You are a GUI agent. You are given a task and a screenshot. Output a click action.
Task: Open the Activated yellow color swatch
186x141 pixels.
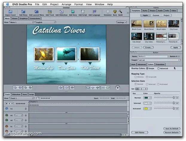147,109
